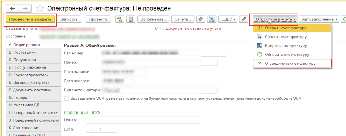
Task: Open the B. Поставщики section tab
Action: pos(32,52)
